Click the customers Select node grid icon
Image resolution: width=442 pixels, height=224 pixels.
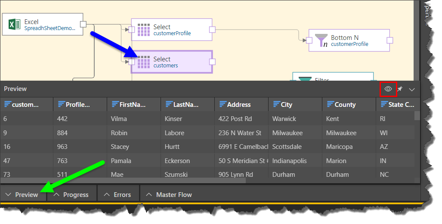point(143,62)
